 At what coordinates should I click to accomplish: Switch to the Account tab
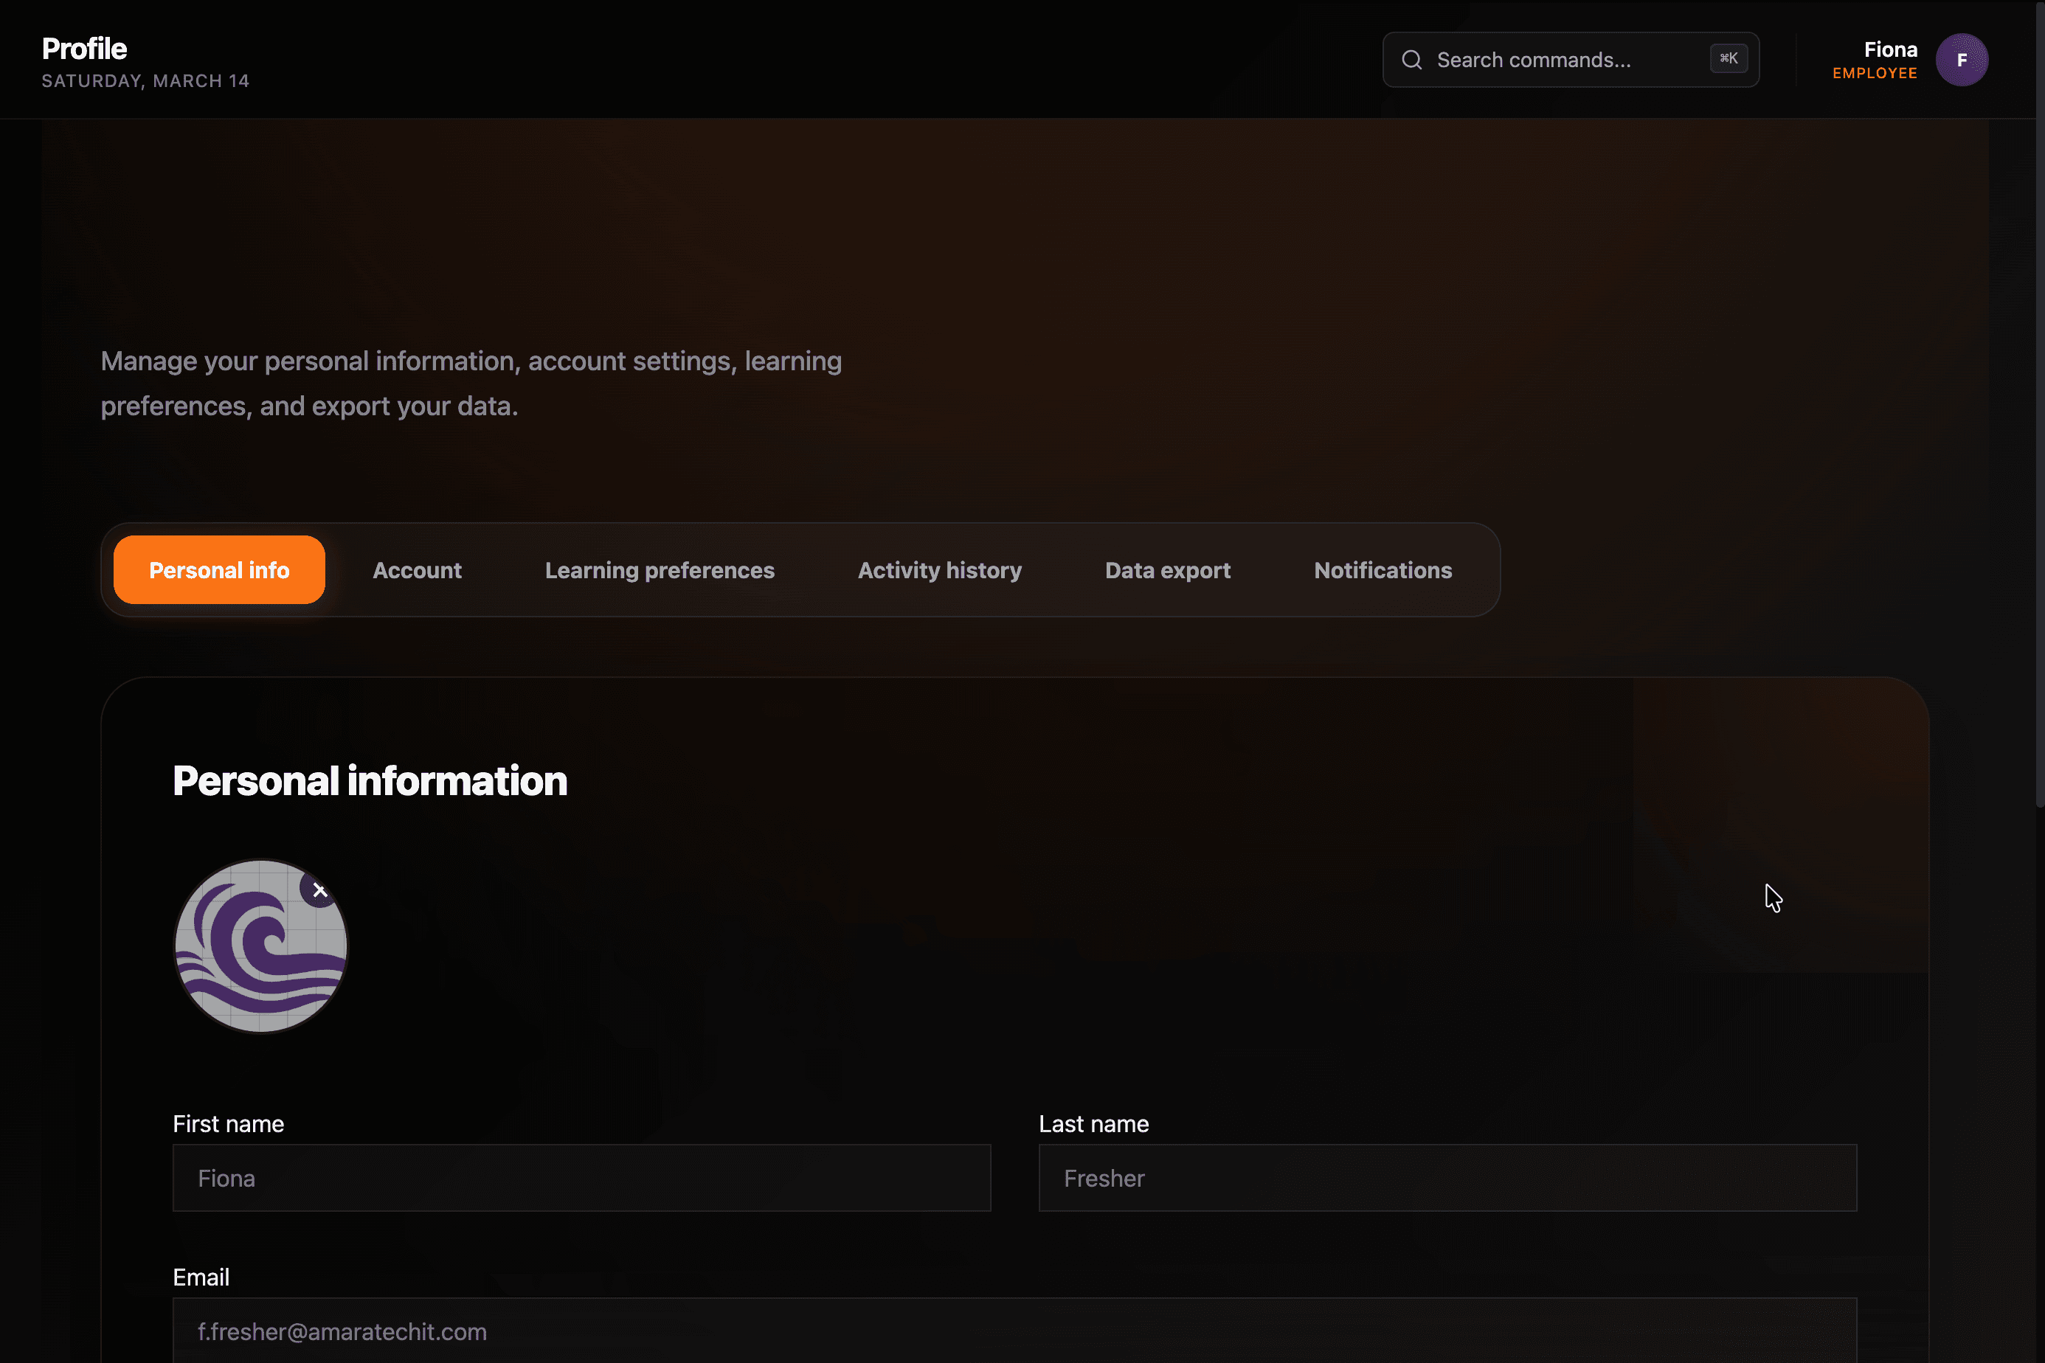(418, 570)
